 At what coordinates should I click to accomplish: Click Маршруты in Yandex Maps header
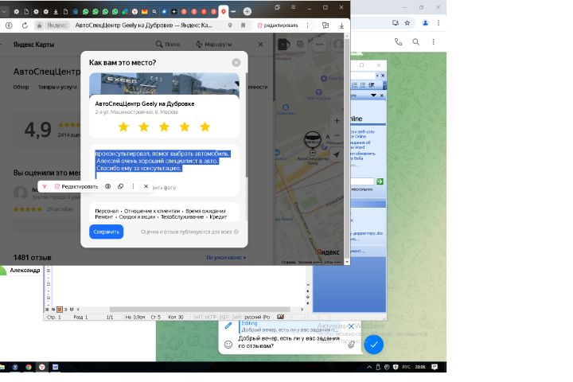[214, 45]
